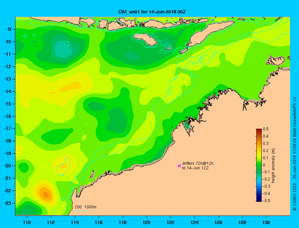Click the 0.3 colorbar tick label

pyautogui.click(x=266, y=143)
